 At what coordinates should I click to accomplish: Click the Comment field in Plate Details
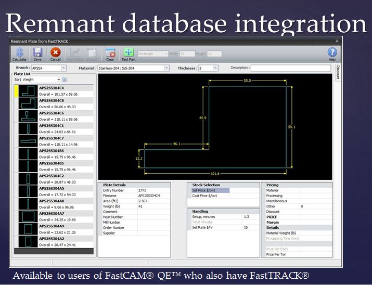[153, 212]
